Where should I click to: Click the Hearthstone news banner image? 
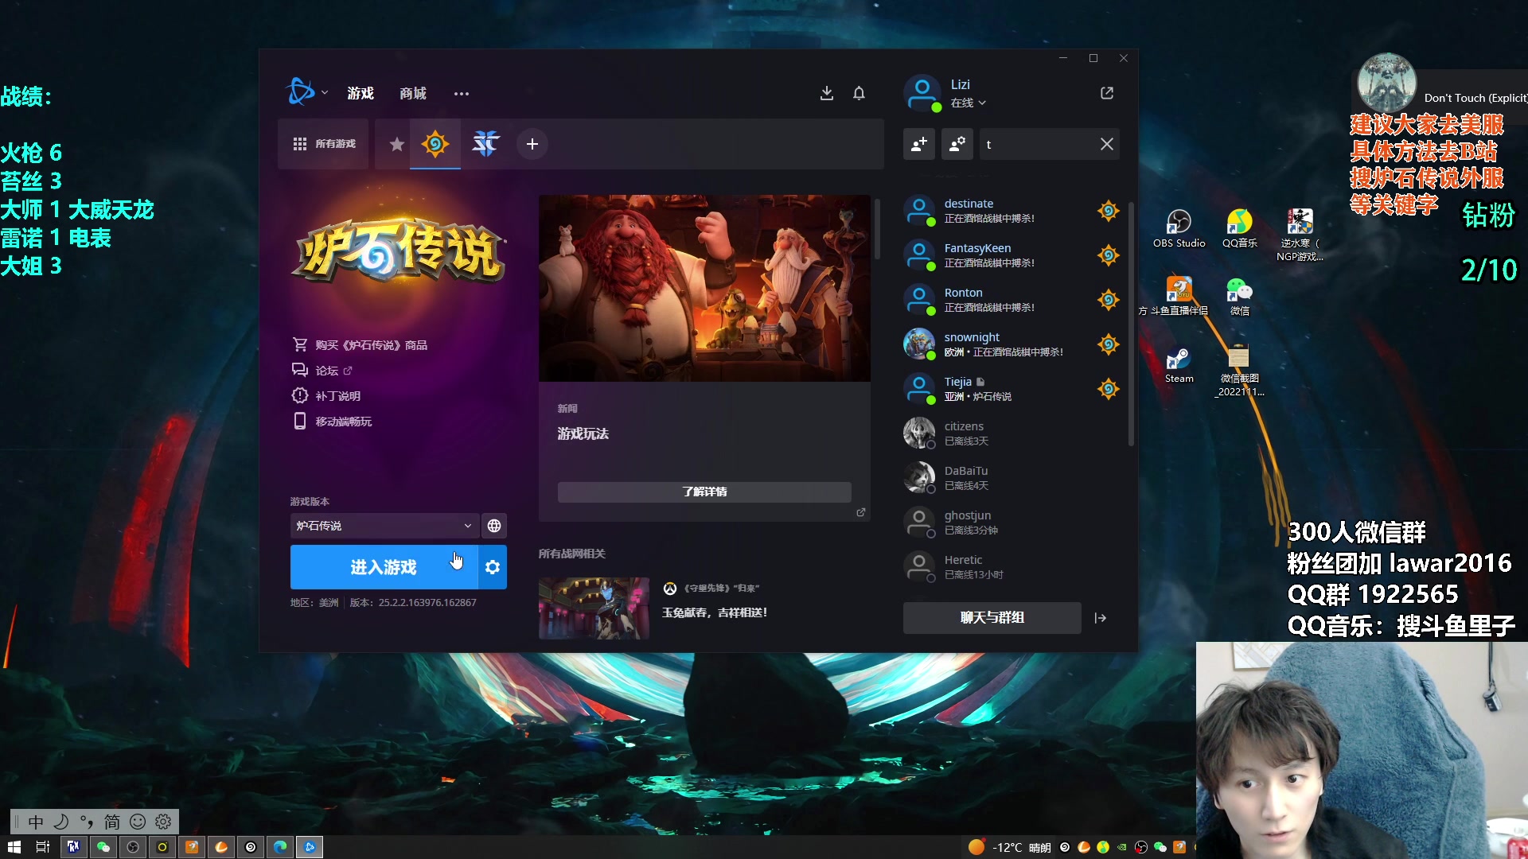704,288
